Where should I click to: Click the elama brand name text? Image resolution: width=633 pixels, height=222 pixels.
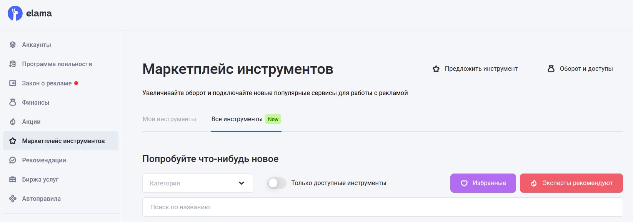pos(39,13)
